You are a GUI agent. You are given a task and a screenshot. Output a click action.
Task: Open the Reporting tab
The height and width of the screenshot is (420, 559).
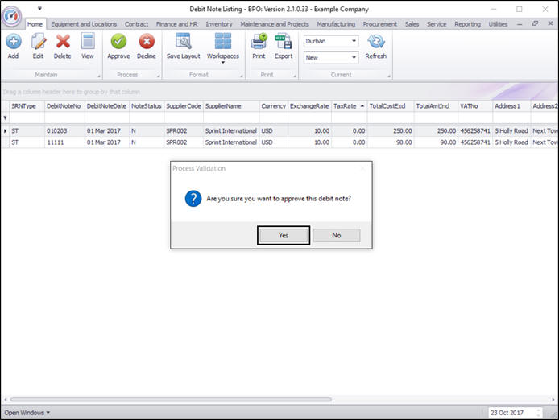(x=467, y=24)
